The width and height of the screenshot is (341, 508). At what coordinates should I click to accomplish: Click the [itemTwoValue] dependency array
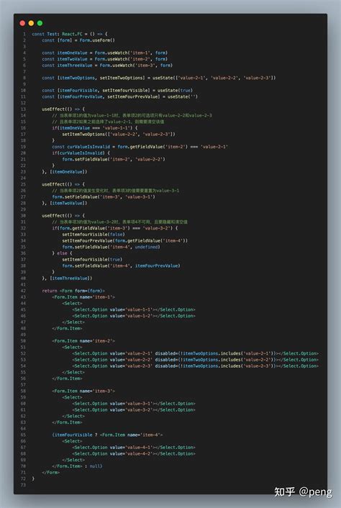coord(68,203)
